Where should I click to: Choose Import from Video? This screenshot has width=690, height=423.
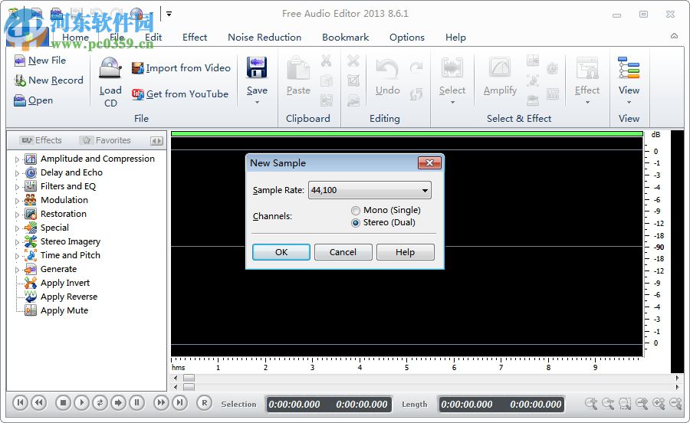(181, 68)
